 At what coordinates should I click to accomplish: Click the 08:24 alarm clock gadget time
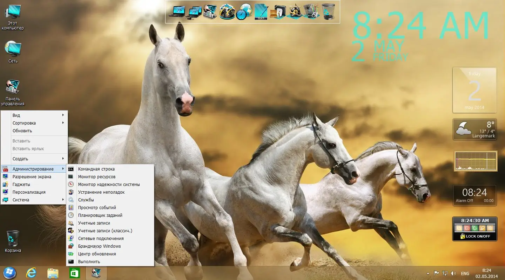pos(474,192)
